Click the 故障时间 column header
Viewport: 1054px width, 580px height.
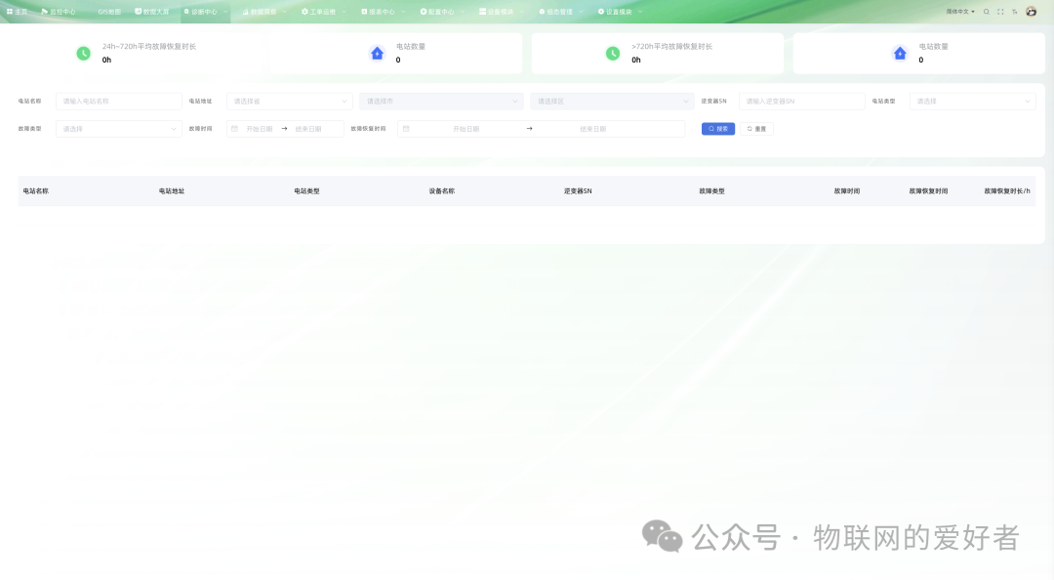pyautogui.click(x=847, y=191)
